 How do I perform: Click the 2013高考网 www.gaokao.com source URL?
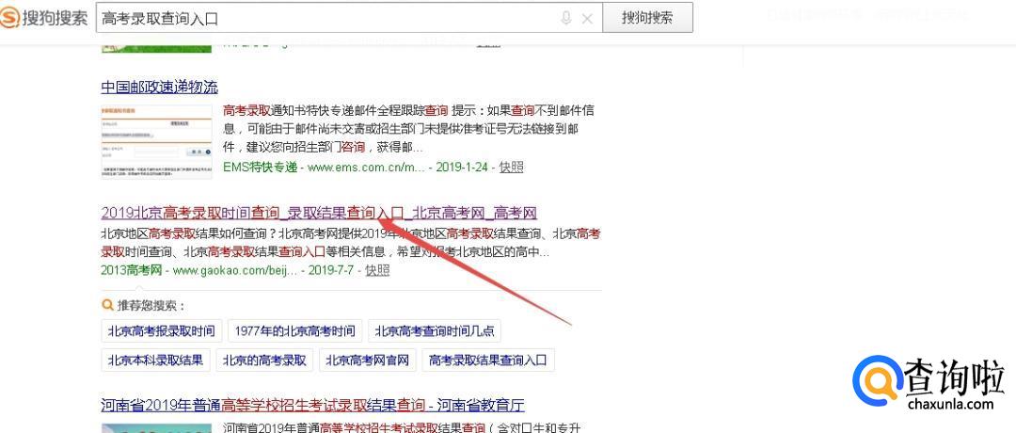(x=198, y=269)
